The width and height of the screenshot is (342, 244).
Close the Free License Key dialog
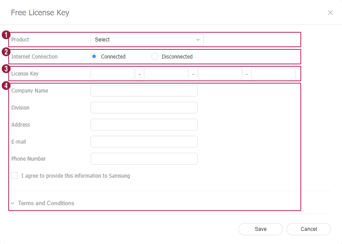(330, 13)
